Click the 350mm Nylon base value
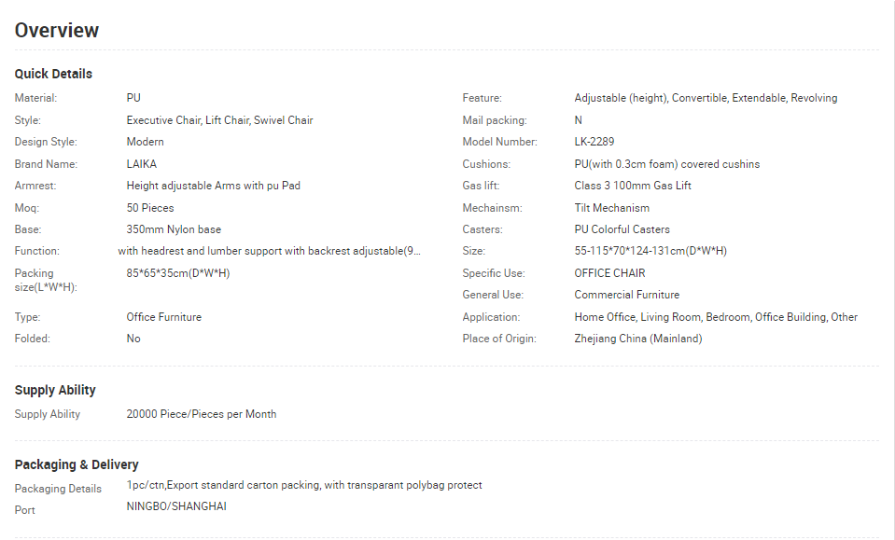Viewport: 895px width, 540px height. [174, 229]
